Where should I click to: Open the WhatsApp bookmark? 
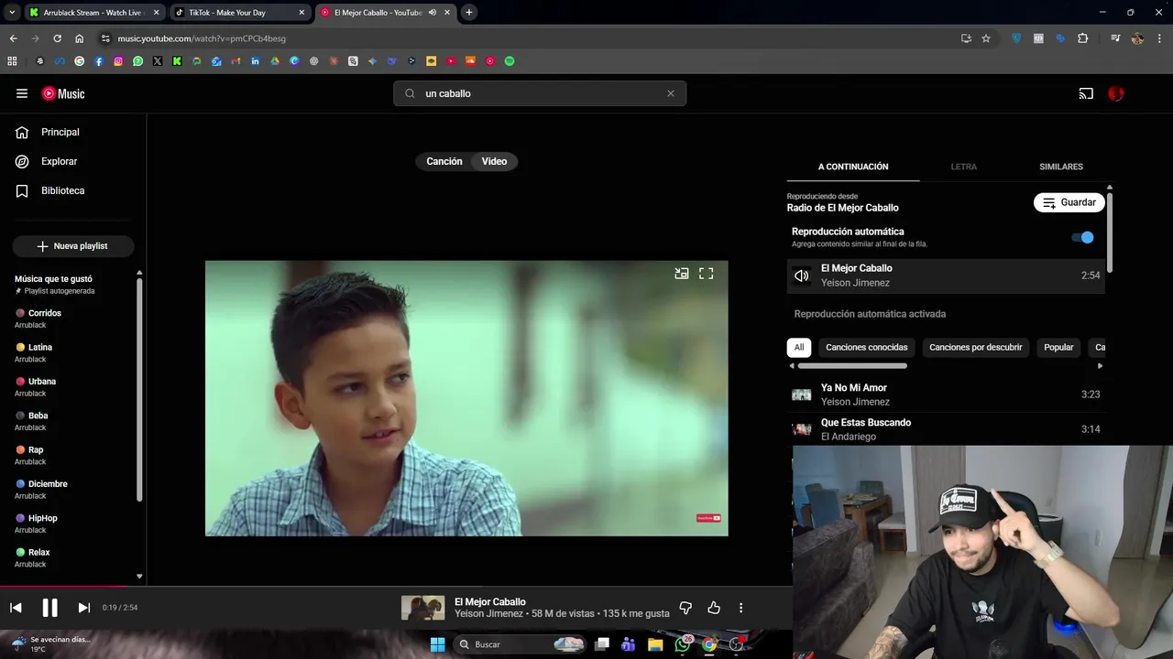(138, 61)
